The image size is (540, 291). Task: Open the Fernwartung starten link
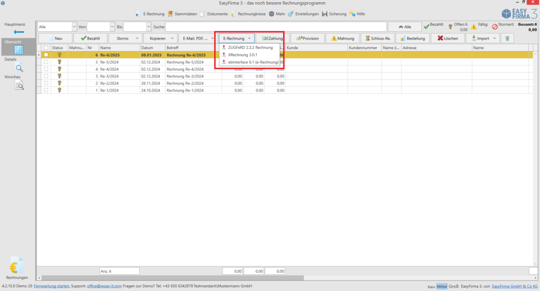coord(52,286)
